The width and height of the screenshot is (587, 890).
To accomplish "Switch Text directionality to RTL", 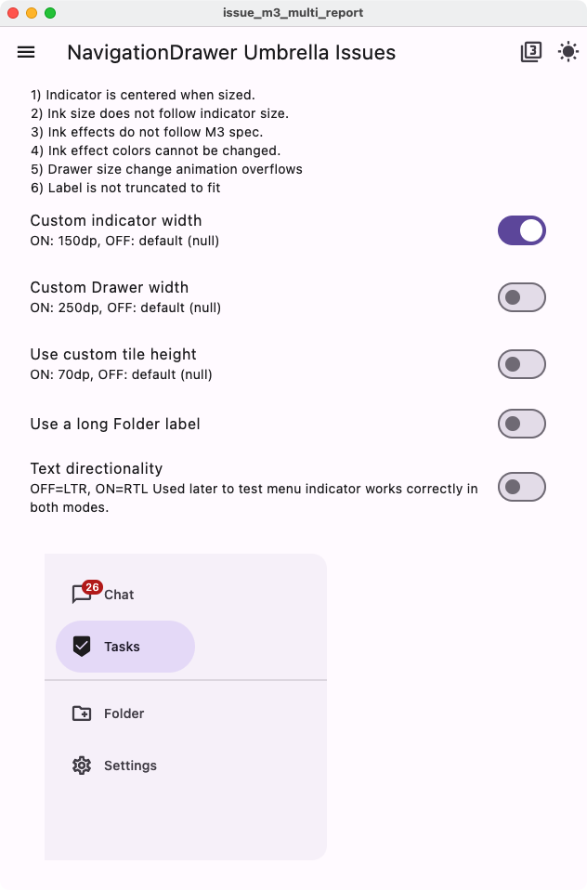I will (521, 486).
